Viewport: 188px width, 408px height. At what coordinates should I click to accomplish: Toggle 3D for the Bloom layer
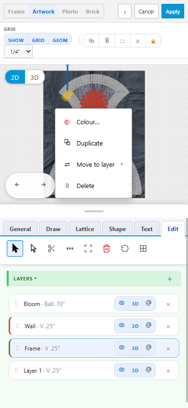click(x=135, y=304)
